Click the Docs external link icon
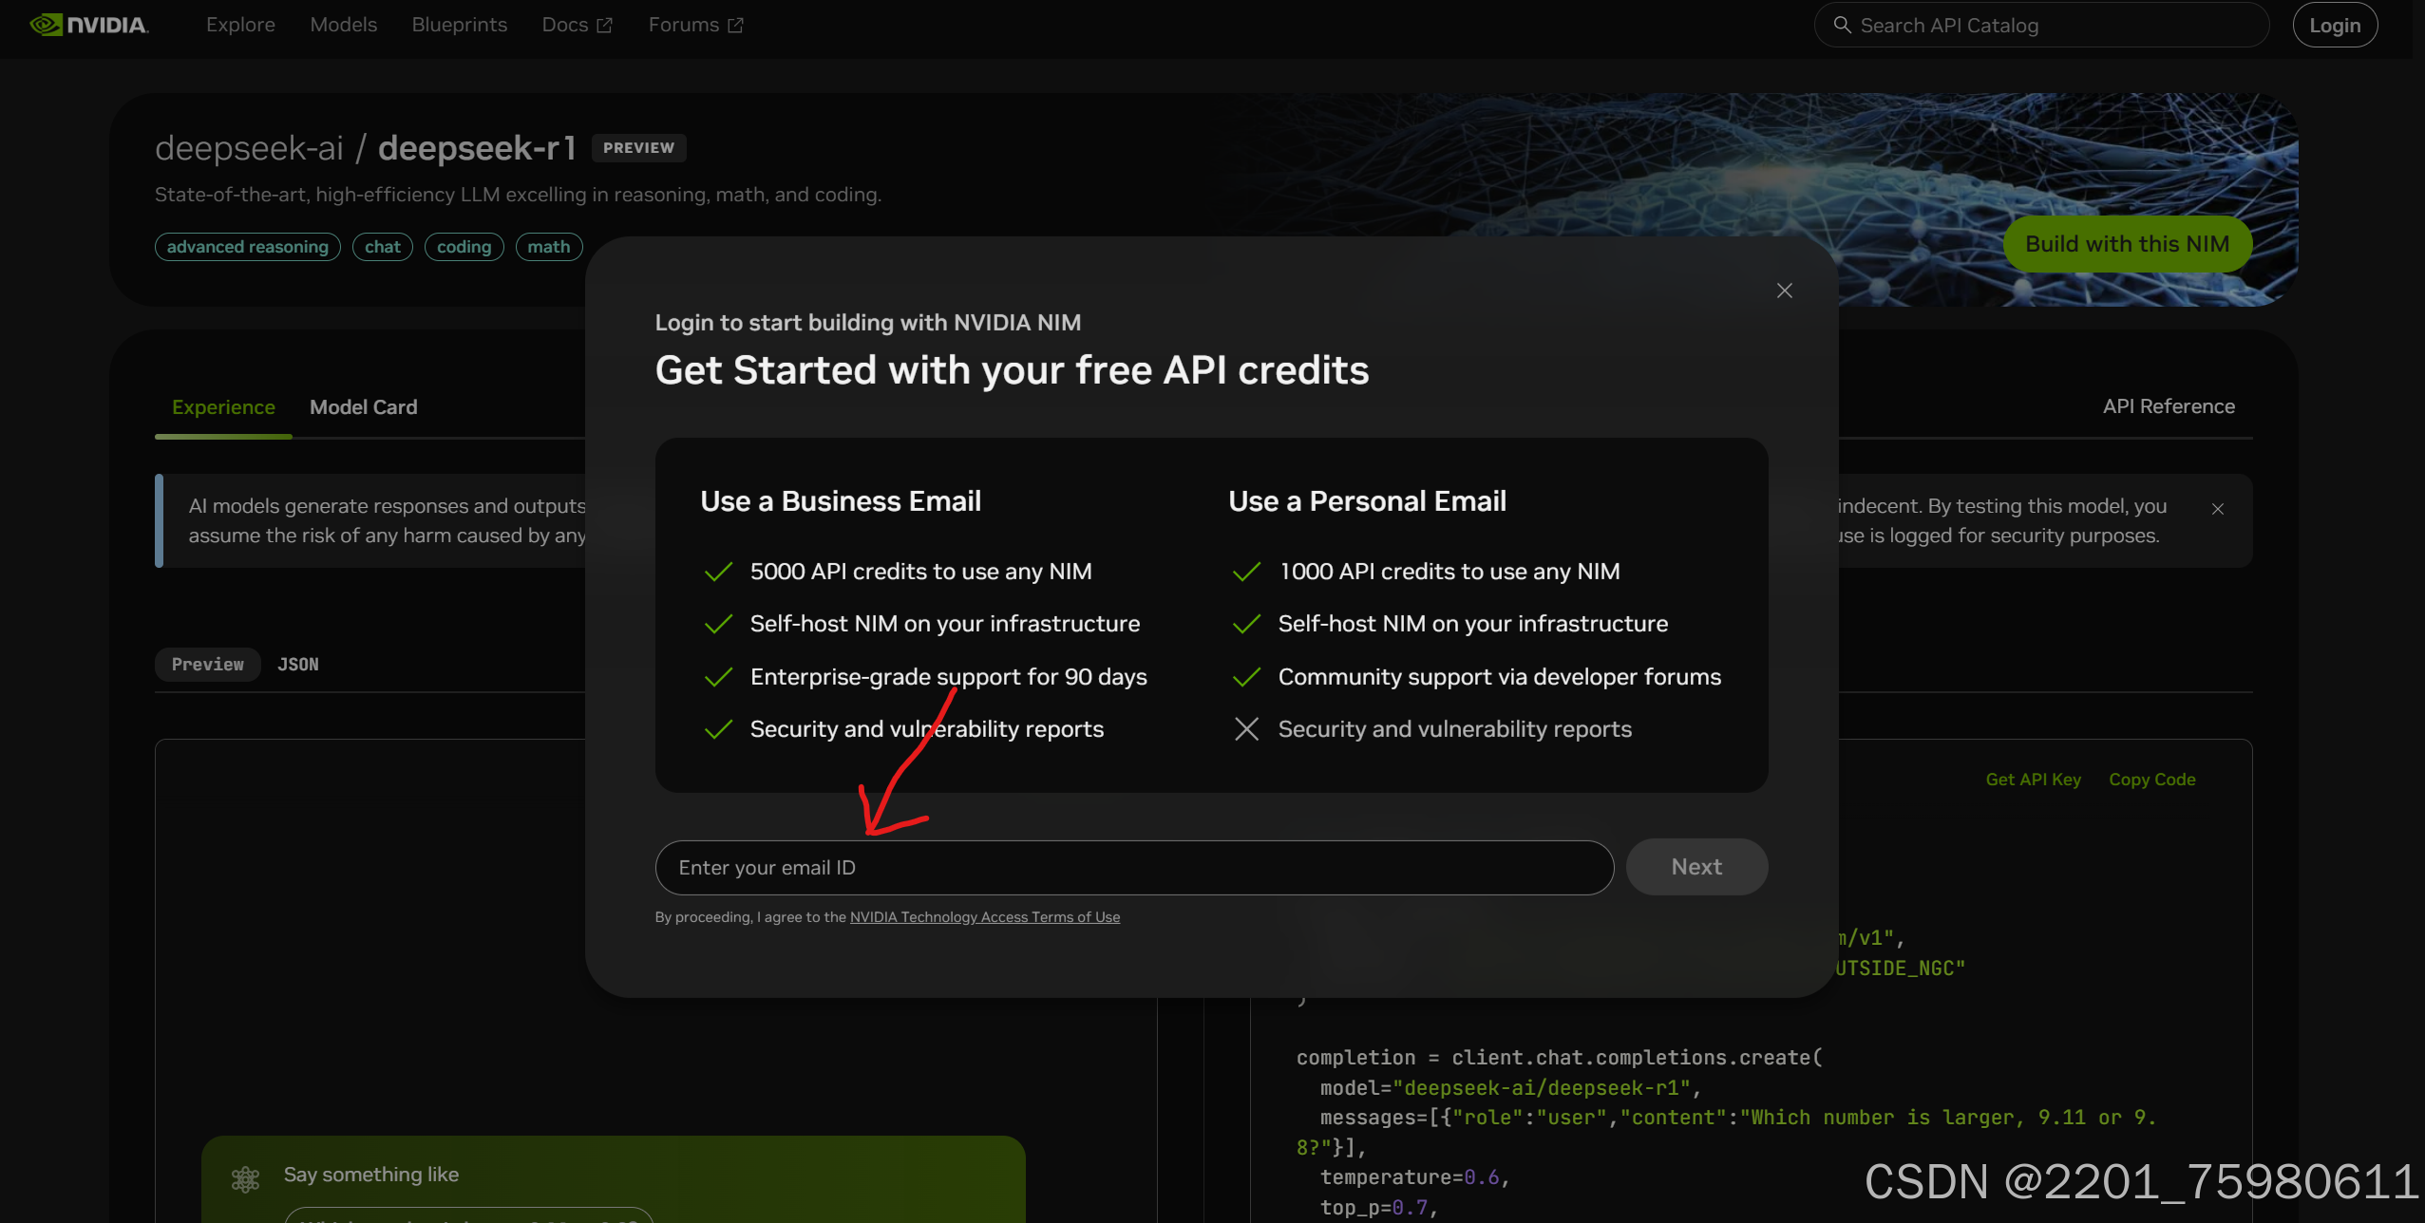Image resolution: width=2425 pixels, height=1223 pixels. pyautogui.click(x=604, y=26)
